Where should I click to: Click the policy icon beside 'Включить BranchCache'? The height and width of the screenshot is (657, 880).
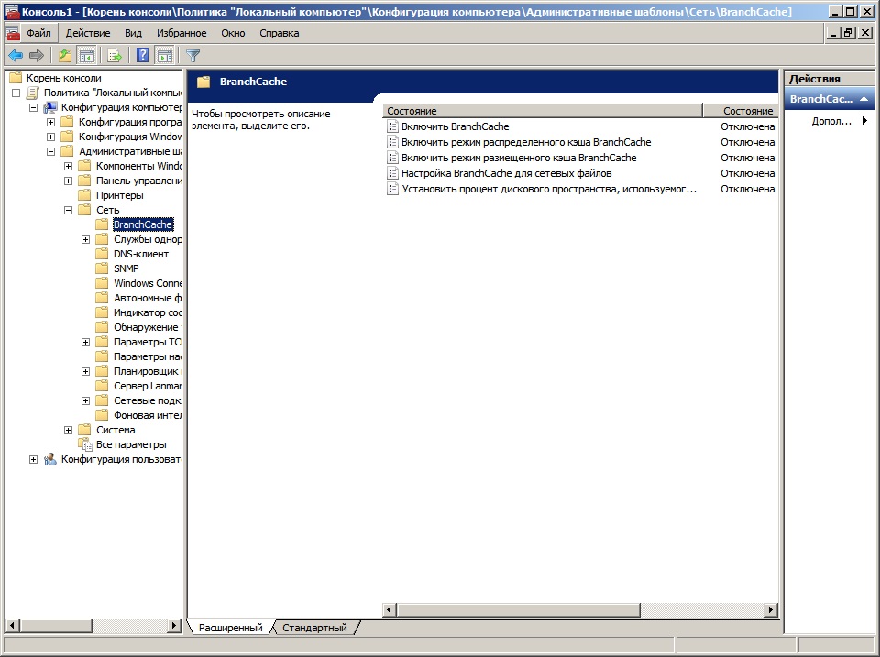393,126
